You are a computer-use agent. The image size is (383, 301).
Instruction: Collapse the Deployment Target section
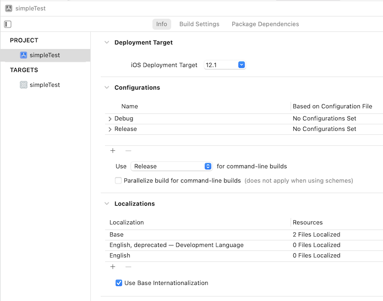click(x=107, y=42)
